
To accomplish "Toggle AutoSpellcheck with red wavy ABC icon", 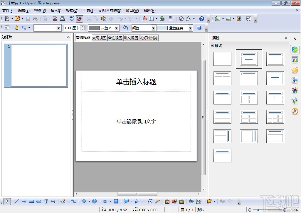I will (79, 19).
